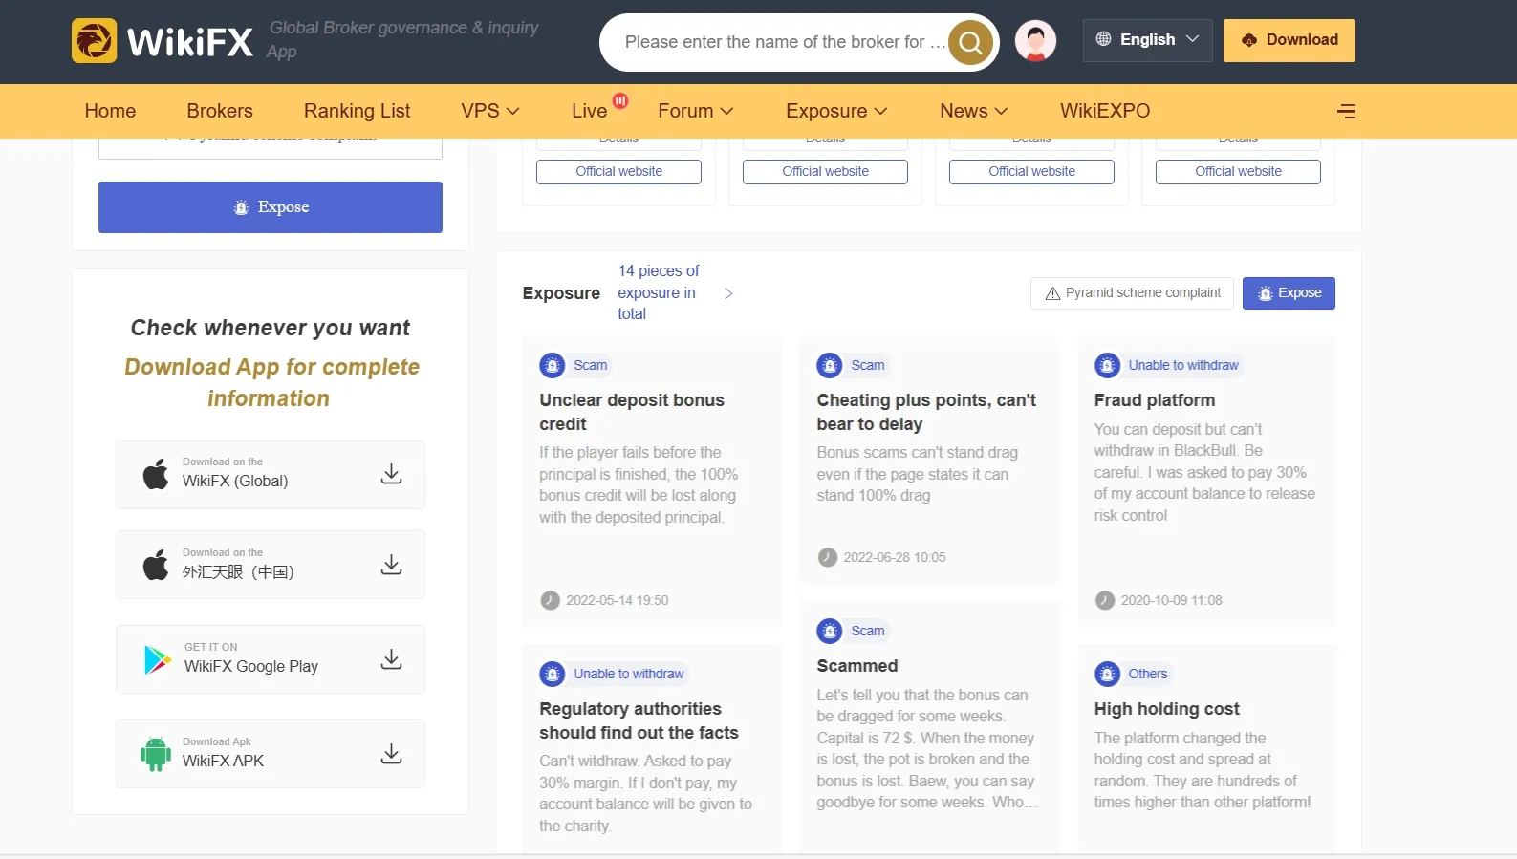Click the Android robot icon
The height and width of the screenshot is (859, 1517).
pos(156,754)
